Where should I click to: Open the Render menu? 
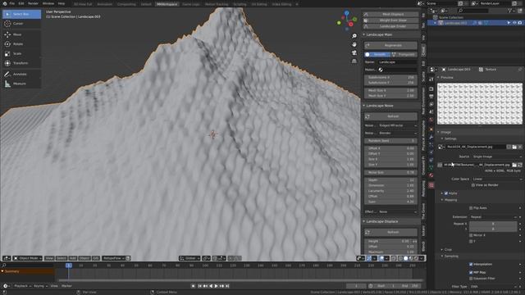(33, 3)
